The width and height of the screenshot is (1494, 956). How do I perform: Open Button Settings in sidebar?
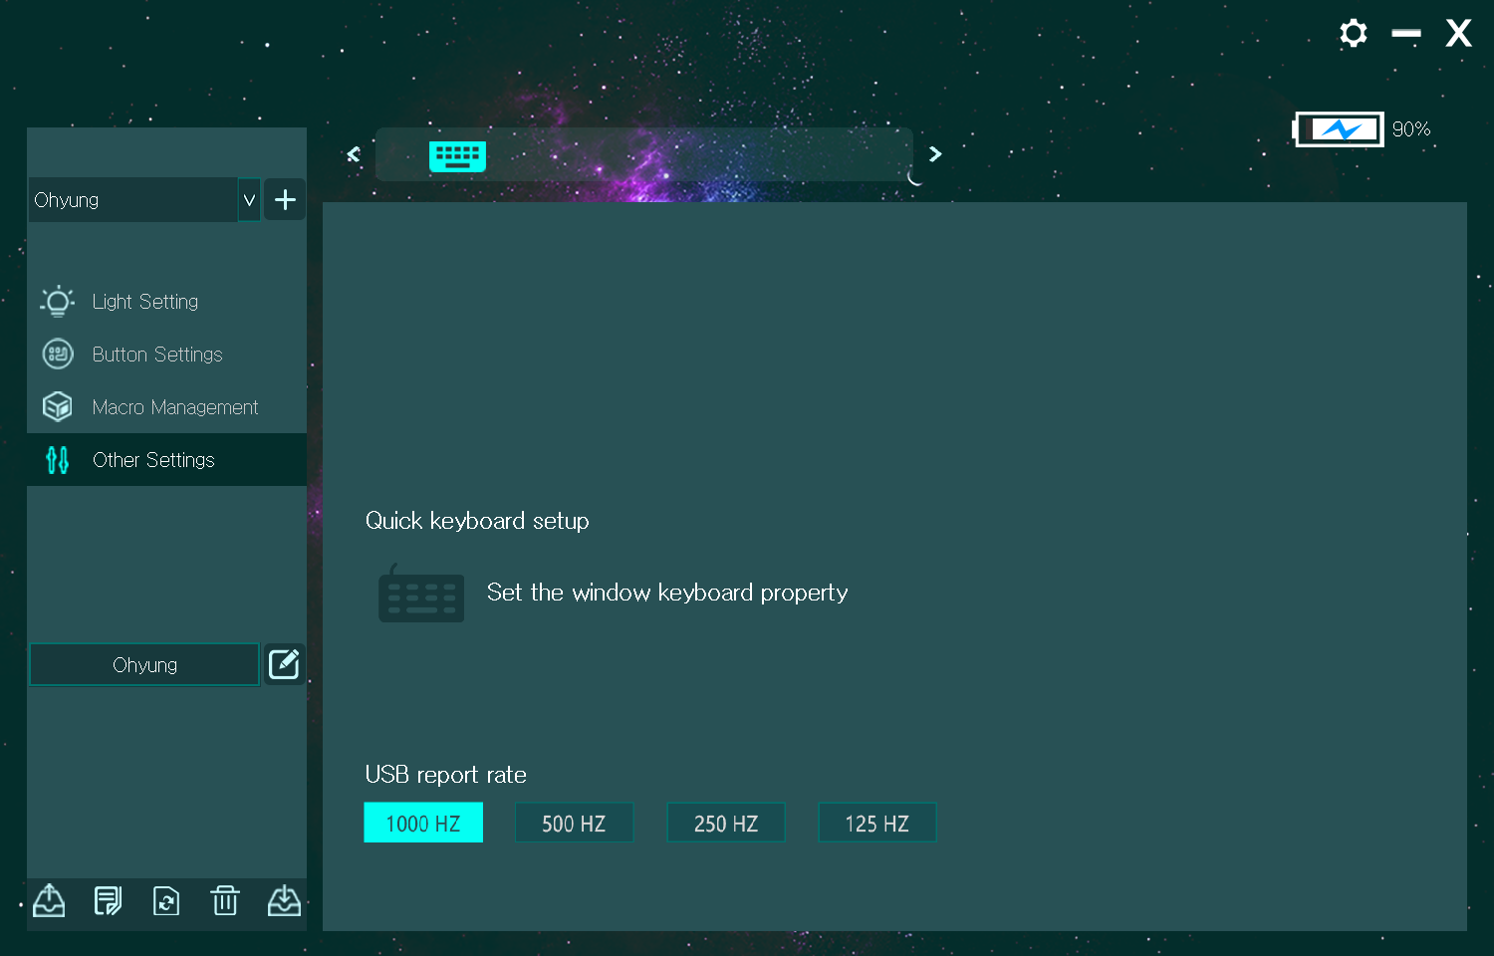pos(157,355)
